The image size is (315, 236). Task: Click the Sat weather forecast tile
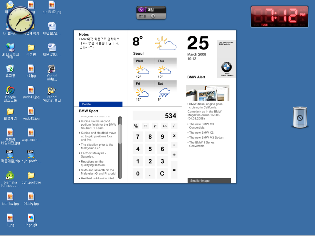point(166,91)
